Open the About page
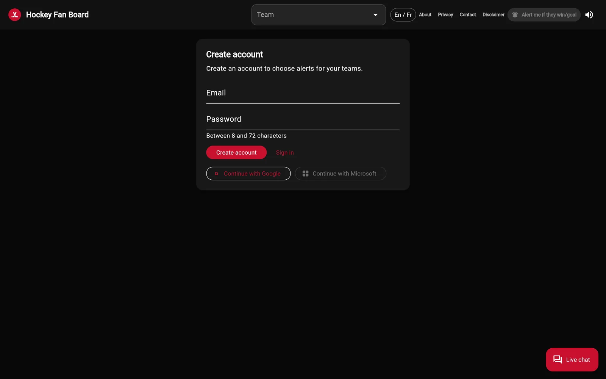Screen dimensions: 606x379 click(x=425, y=15)
